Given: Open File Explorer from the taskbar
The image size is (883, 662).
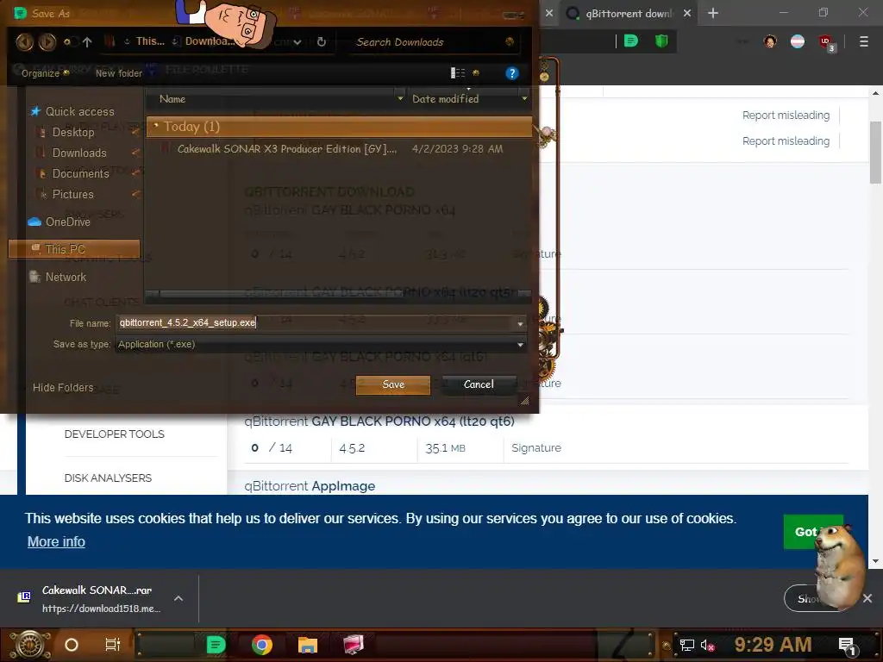Looking at the screenshot, I should (x=308, y=645).
